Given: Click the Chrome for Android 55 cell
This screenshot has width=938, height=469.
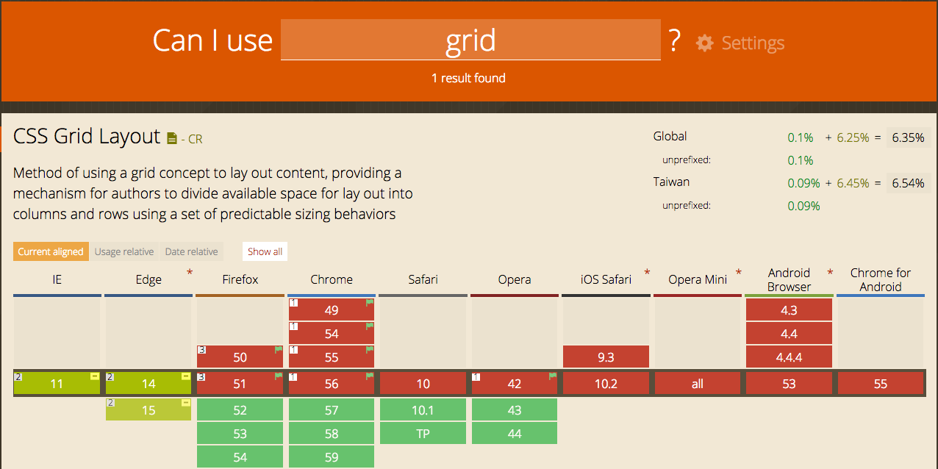Looking at the screenshot, I should tap(881, 384).
